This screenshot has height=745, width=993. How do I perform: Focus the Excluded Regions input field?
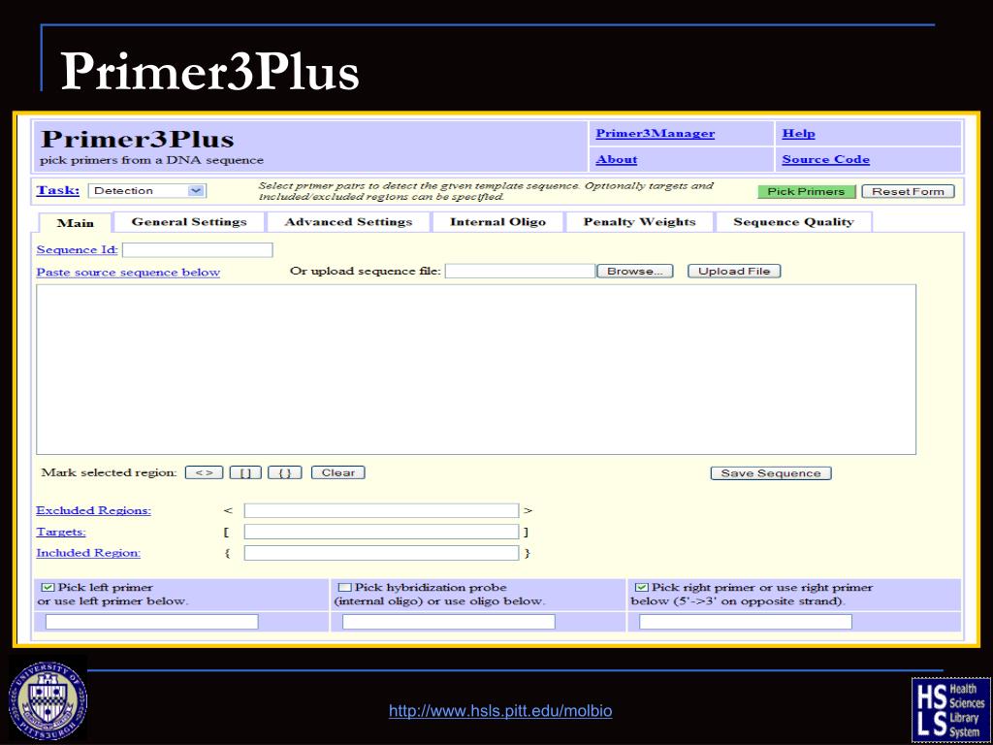click(x=381, y=510)
